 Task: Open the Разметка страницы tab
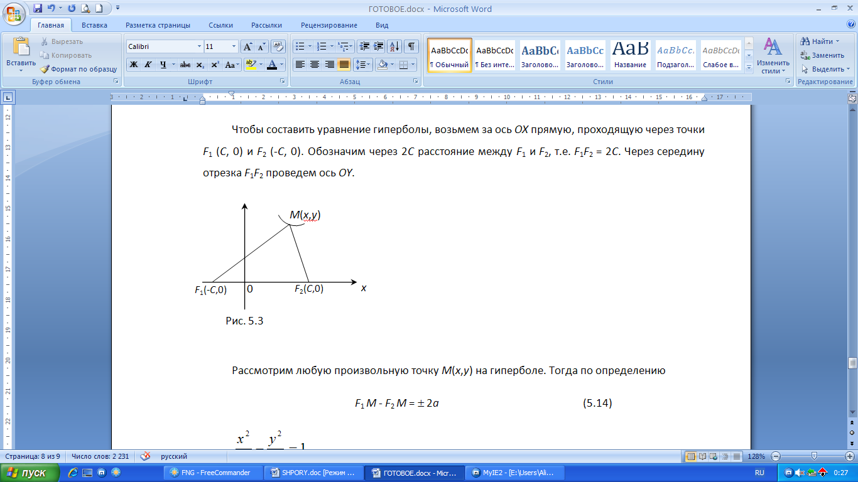(158, 25)
